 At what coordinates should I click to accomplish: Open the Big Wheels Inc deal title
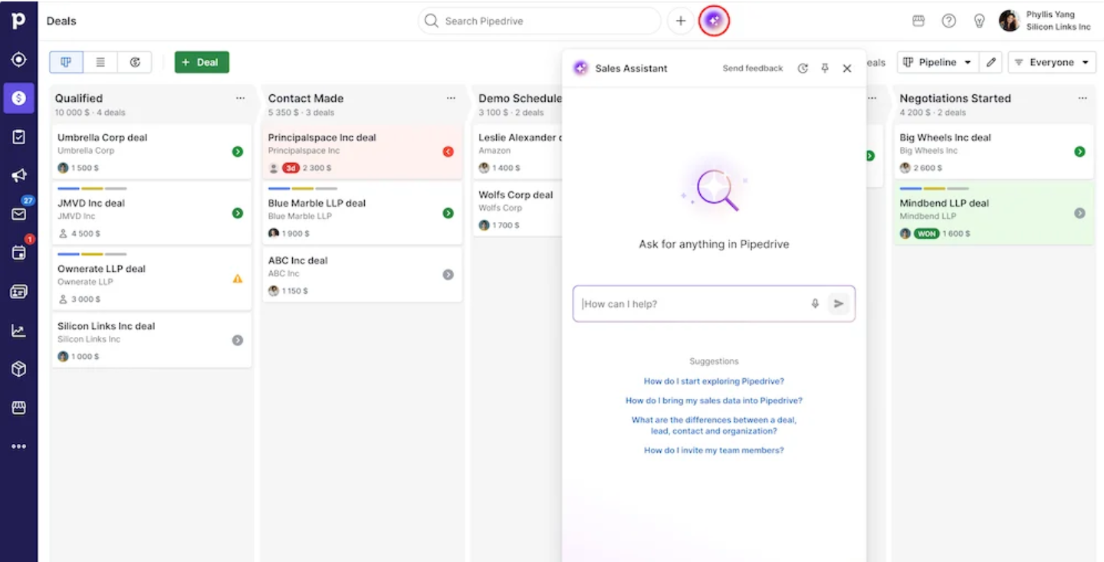[x=945, y=138]
